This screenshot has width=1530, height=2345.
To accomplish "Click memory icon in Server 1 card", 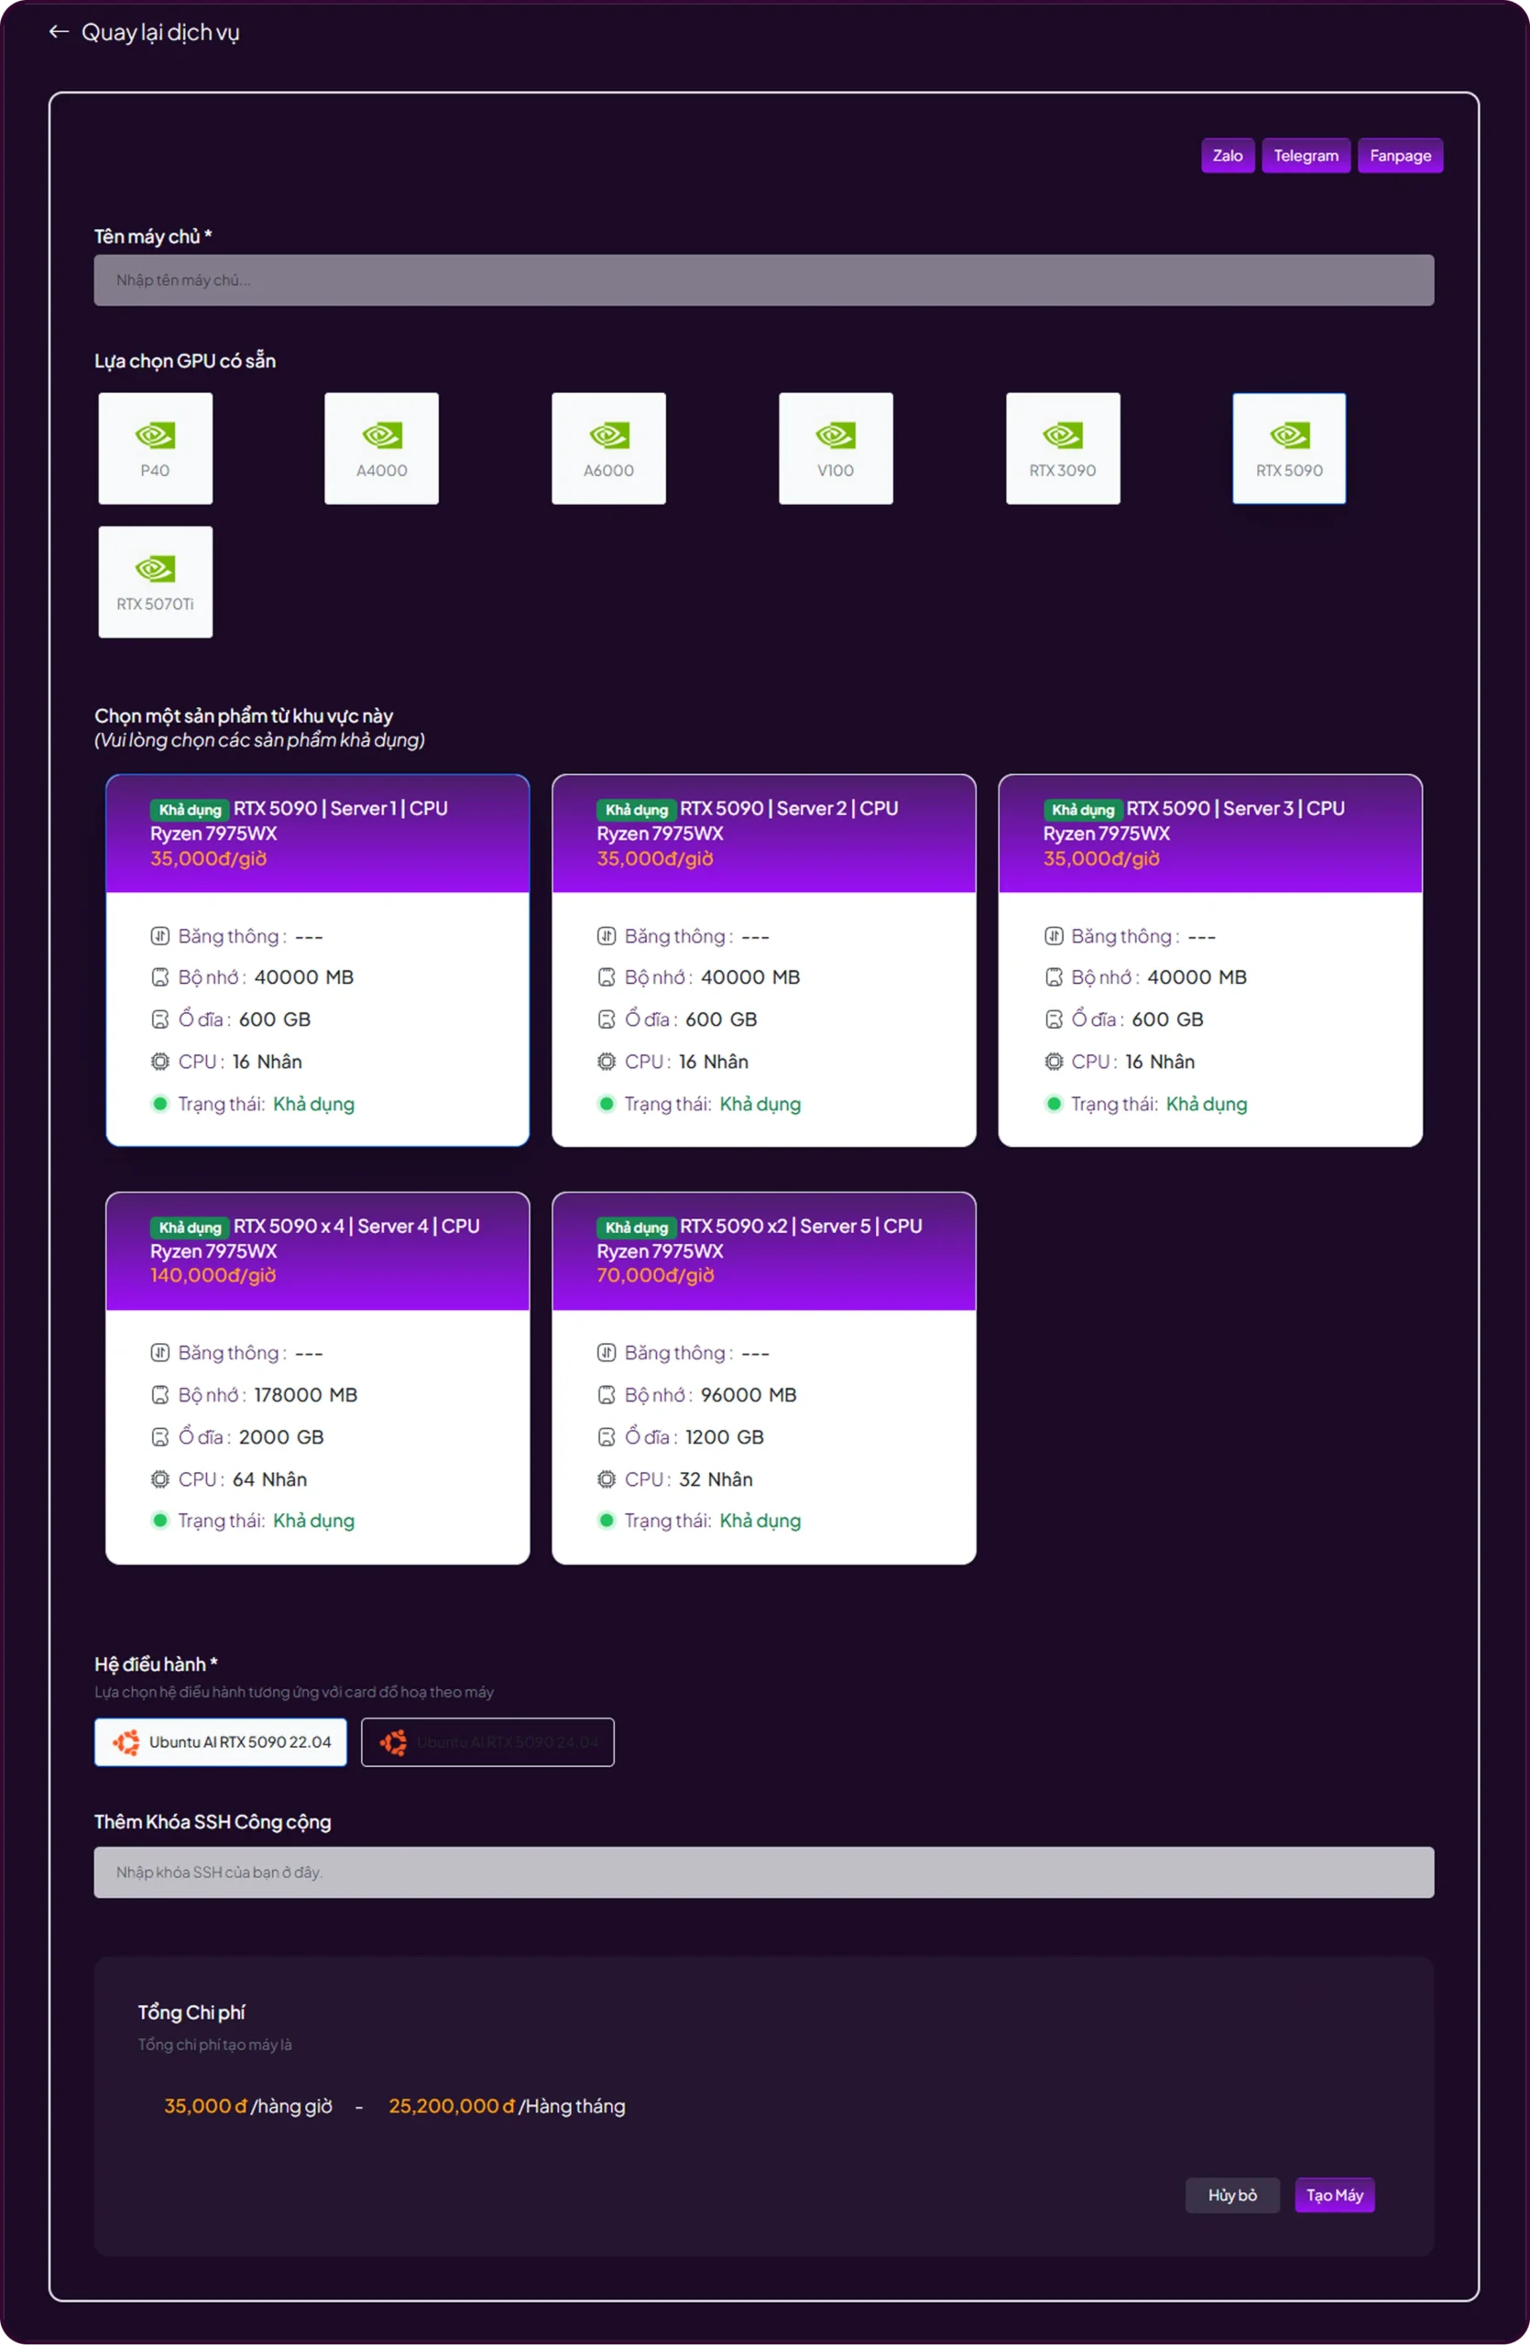I will point(159,977).
